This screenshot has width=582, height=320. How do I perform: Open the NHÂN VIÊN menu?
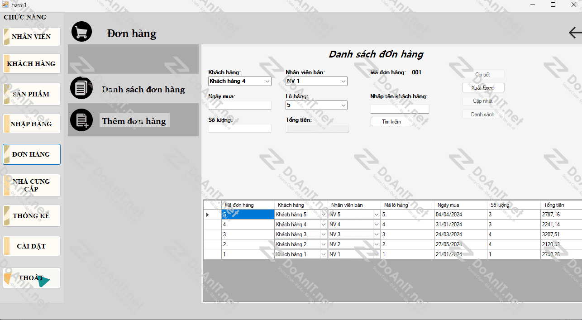tap(32, 37)
